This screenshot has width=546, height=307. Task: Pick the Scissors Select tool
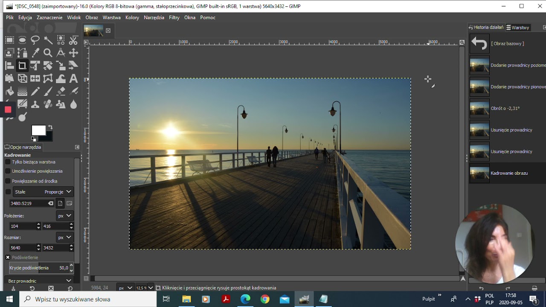point(73,40)
